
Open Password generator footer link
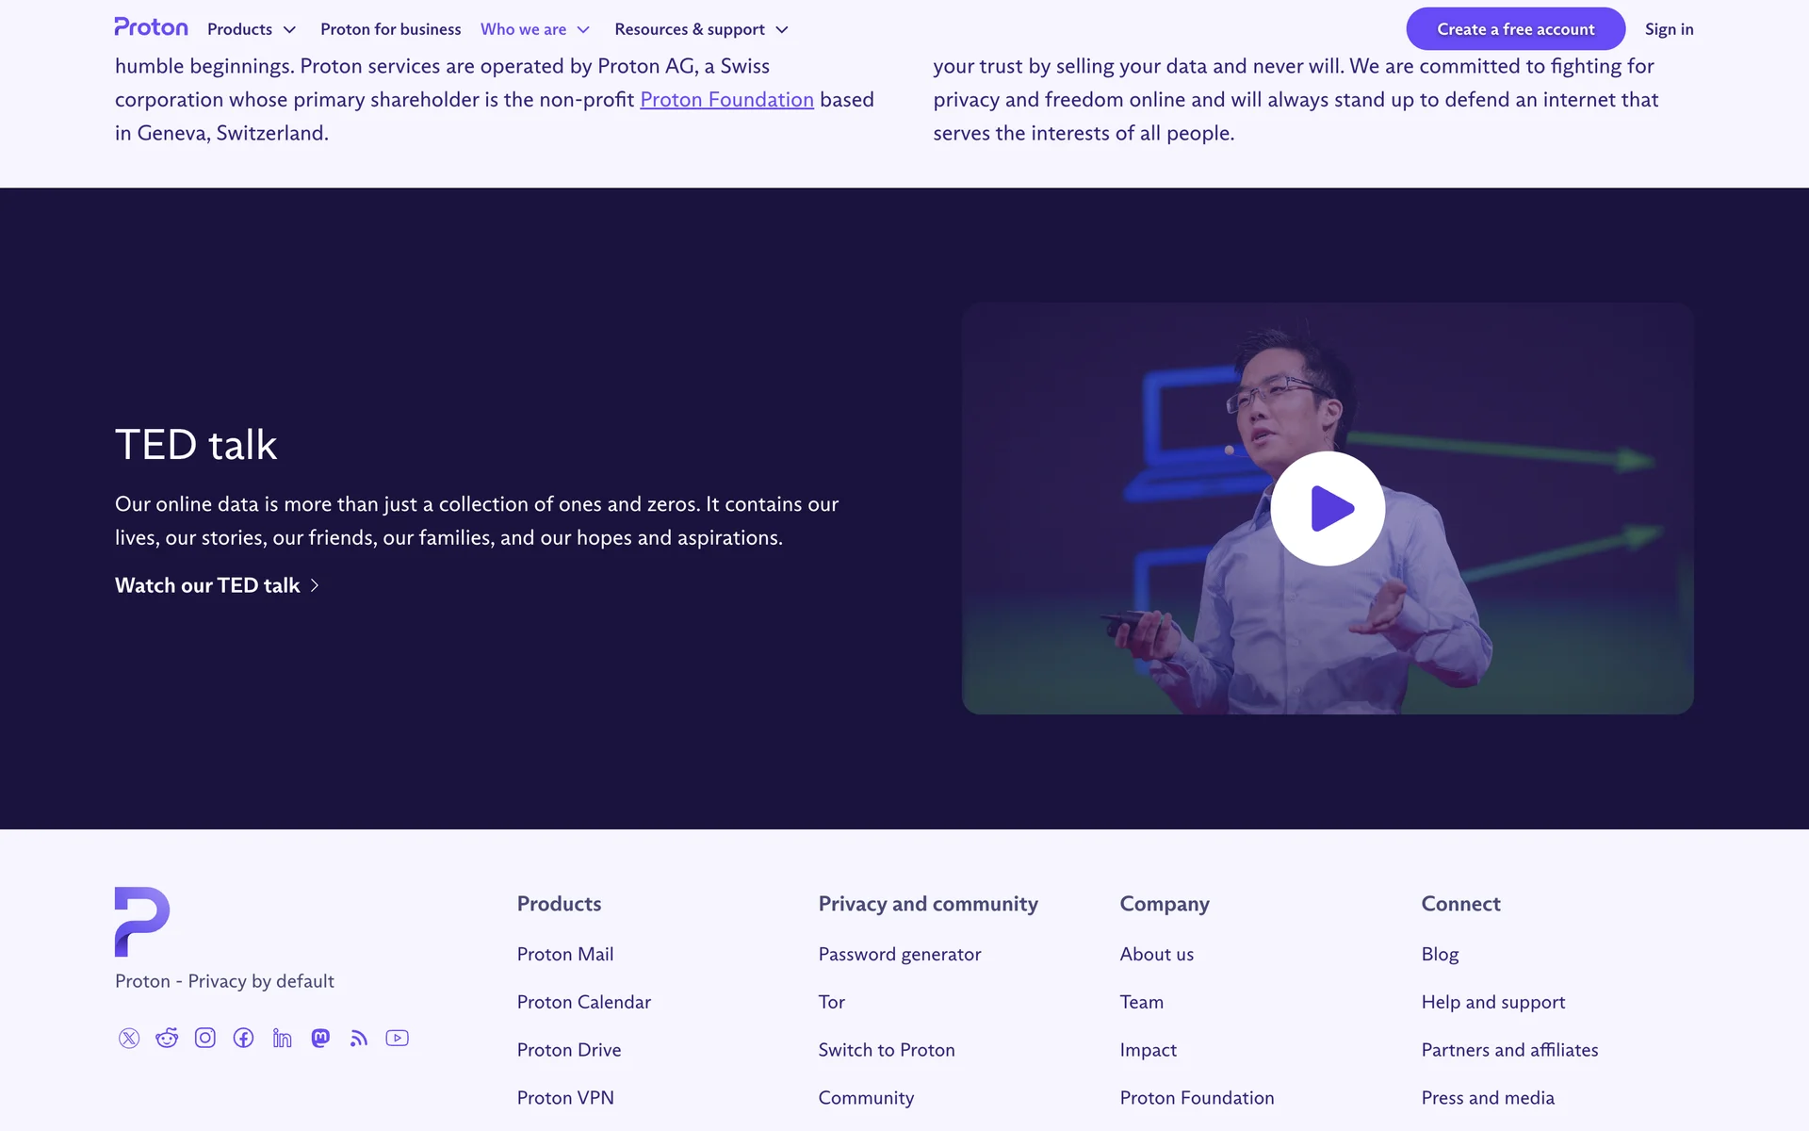[899, 954]
